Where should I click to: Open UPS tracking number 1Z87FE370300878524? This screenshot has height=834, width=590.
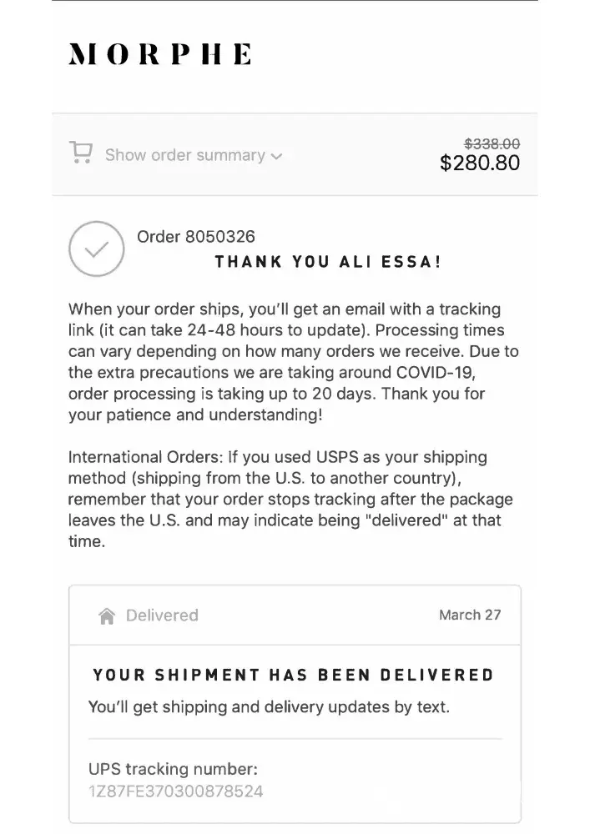click(175, 791)
